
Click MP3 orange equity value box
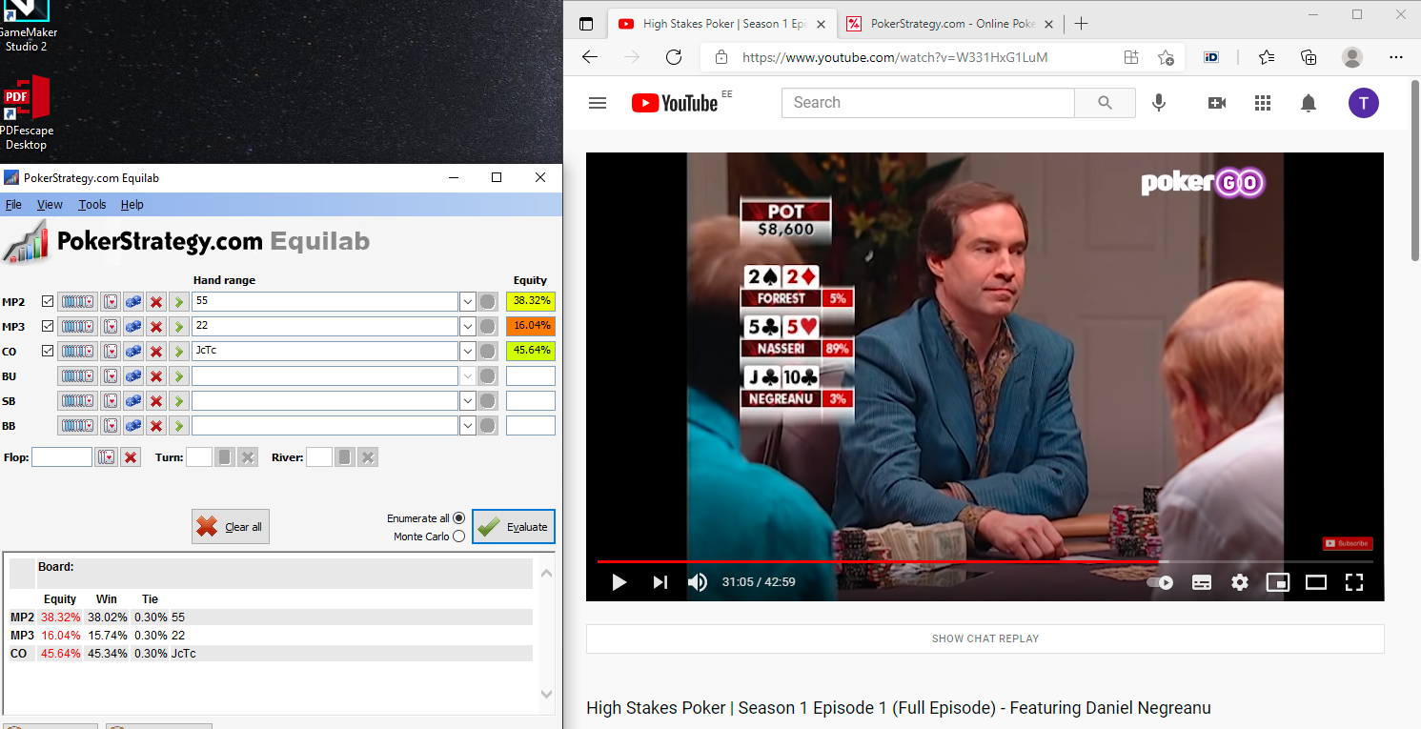click(531, 326)
